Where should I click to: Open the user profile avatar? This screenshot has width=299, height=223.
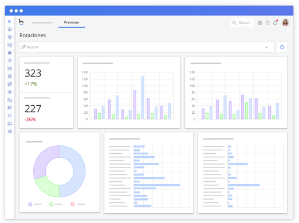tap(285, 23)
